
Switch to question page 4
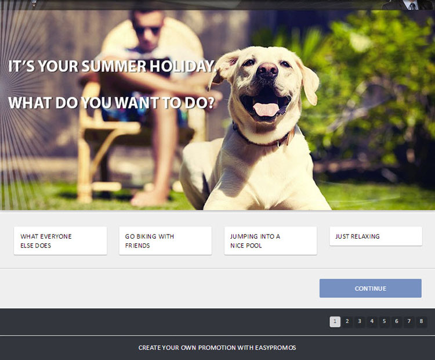(372, 322)
